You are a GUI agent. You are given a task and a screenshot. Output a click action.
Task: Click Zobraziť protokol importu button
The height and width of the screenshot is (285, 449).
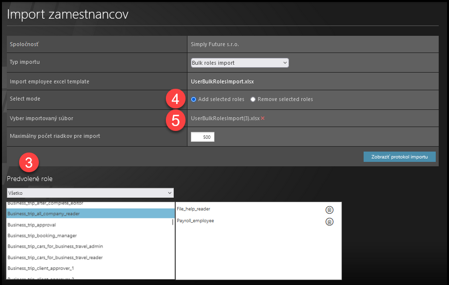[x=399, y=157]
